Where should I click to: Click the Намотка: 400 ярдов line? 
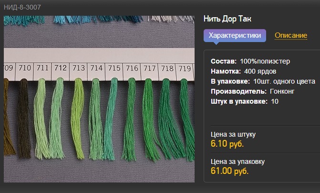pyautogui.click(x=244, y=71)
